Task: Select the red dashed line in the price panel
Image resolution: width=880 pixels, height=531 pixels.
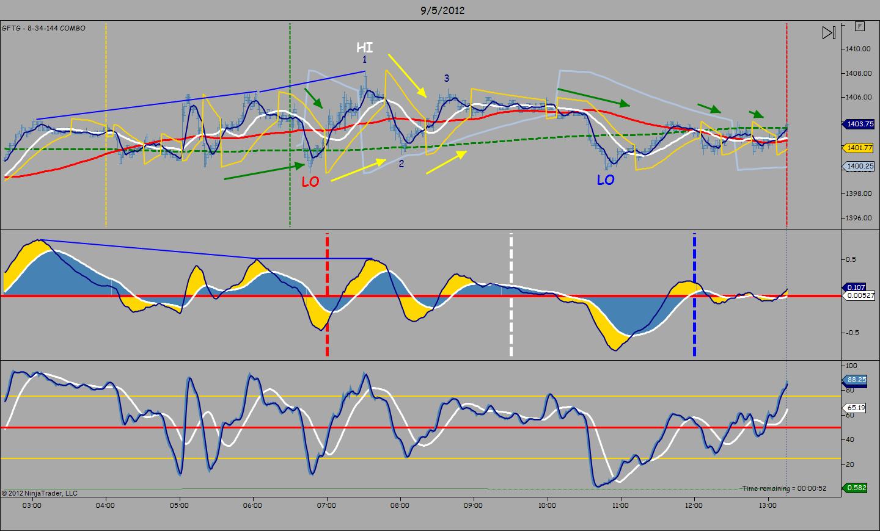Action: [x=787, y=125]
